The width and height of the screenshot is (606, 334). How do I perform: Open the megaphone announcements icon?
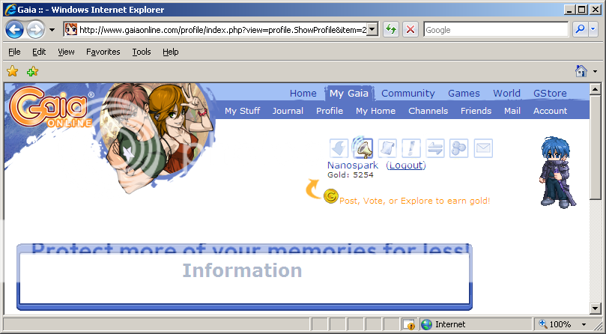[x=363, y=148]
